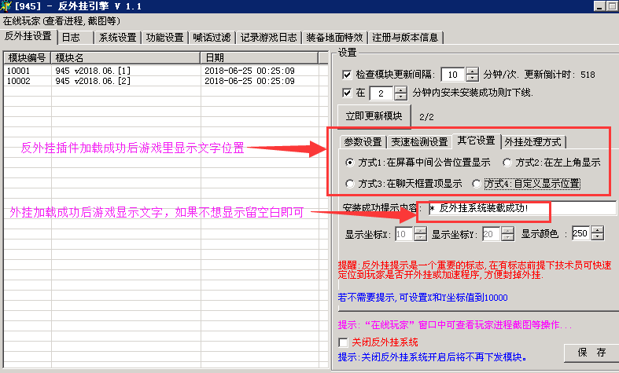Choose radio 方式3:在聊天框置顶显示
Image resolution: width=619 pixels, height=373 pixels.
351,183
